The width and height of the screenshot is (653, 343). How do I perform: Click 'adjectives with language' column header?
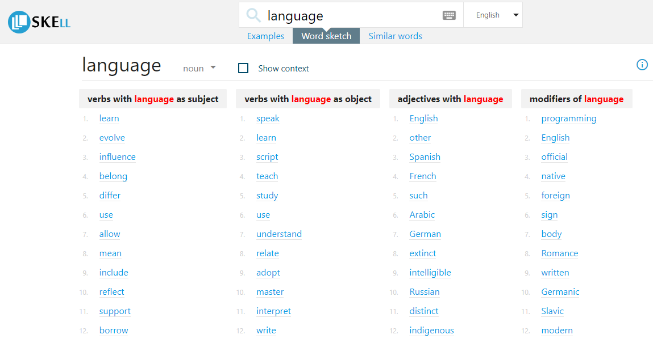[450, 99]
